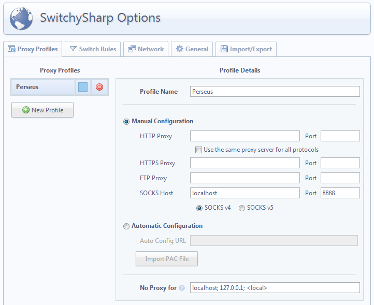The height and width of the screenshot is (305, 374).
Task: Click the help question mark next to No Proxy for
Action: [182, 288]
